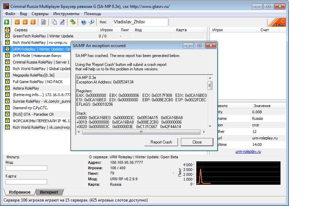Image resolution: width=330 pixels, height=206 pixels.
Task: Select the Megopolis RolePlay[0.3e] row
Action: coord(37,75)
